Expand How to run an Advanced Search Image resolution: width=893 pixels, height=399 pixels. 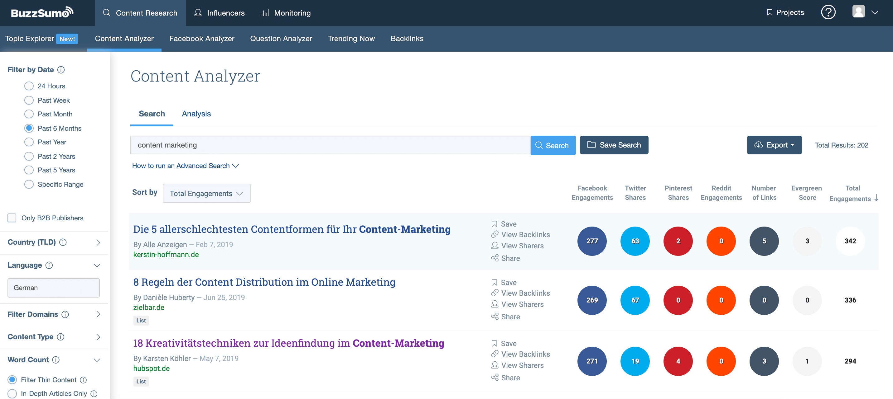click(186, 166)
